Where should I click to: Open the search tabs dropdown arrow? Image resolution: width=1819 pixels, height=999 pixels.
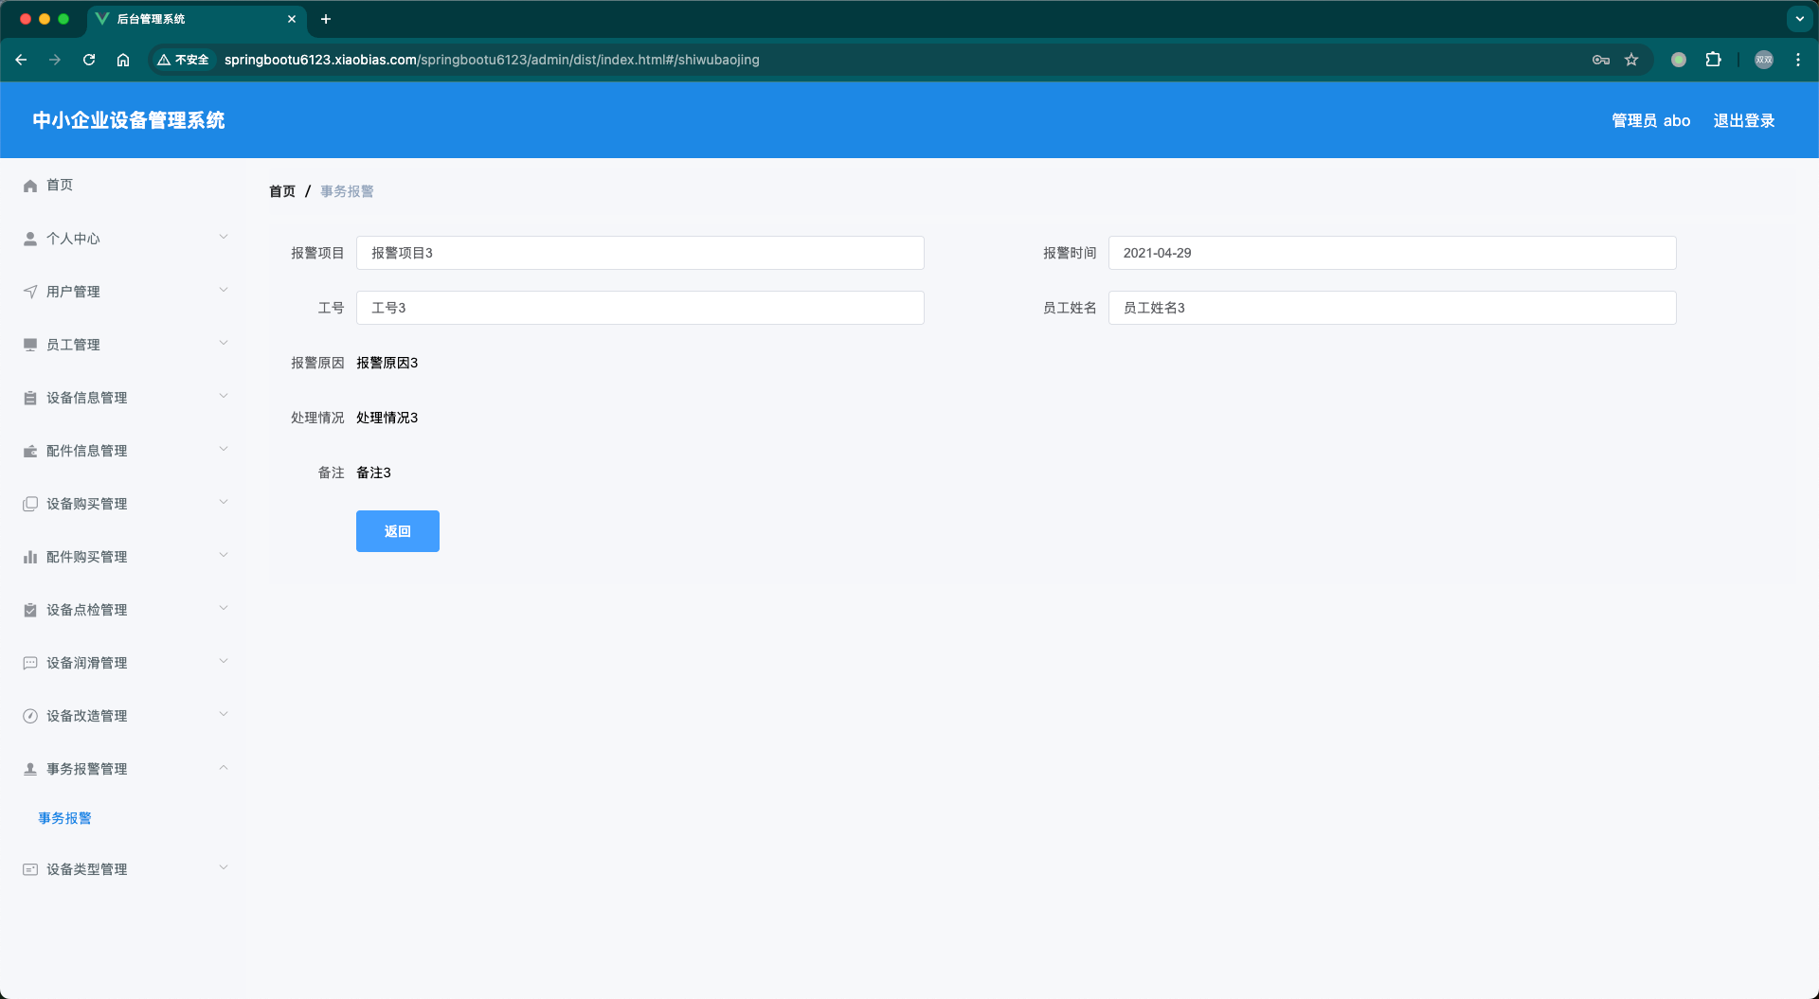(1799, 19)
